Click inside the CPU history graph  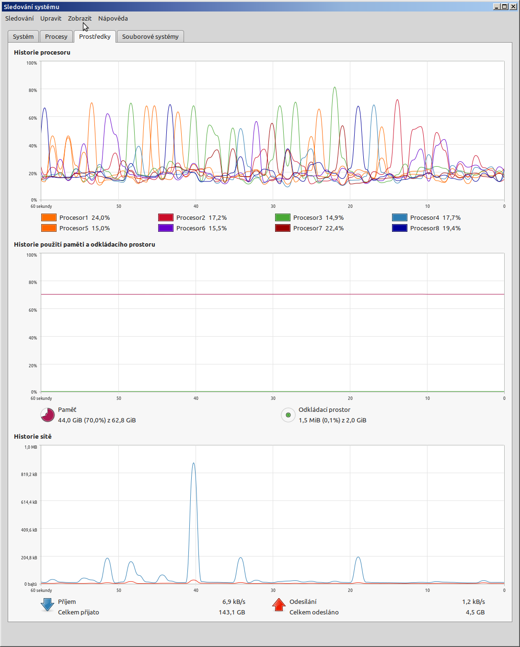click(272, 130)
